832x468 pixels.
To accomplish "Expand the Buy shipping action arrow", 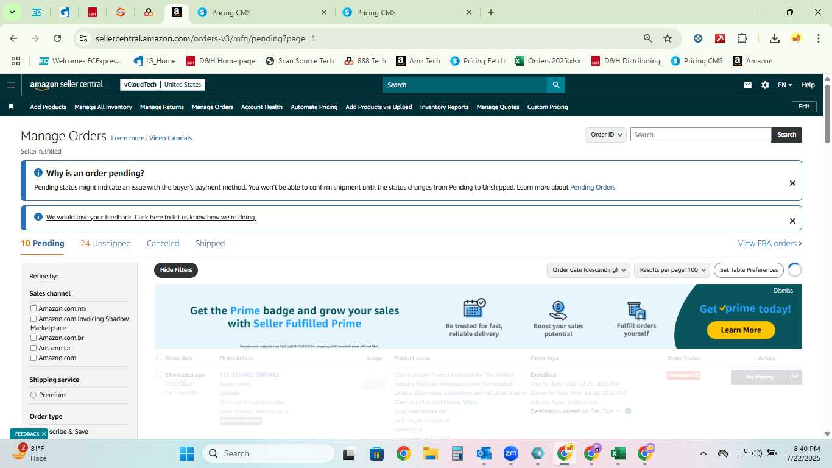I will pos(795,377).
